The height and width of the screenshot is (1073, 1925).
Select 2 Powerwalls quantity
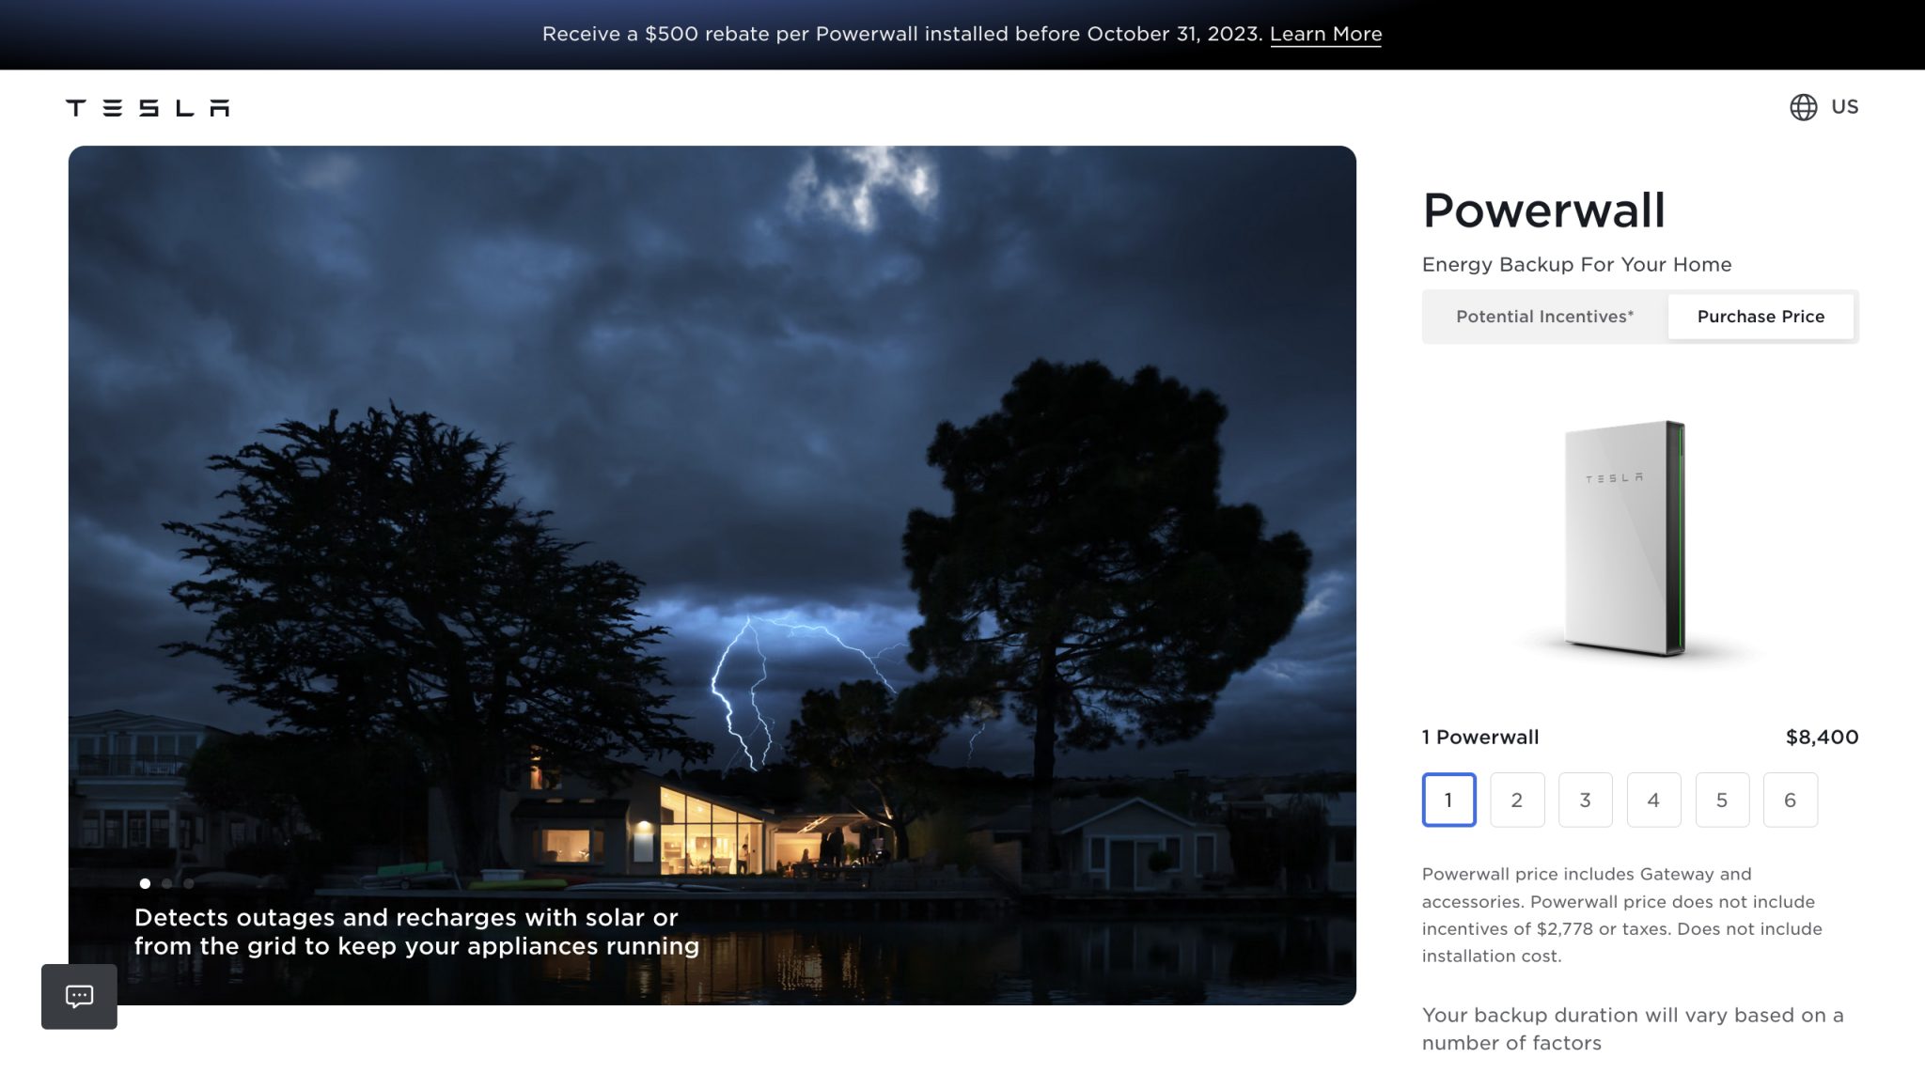1517,800
